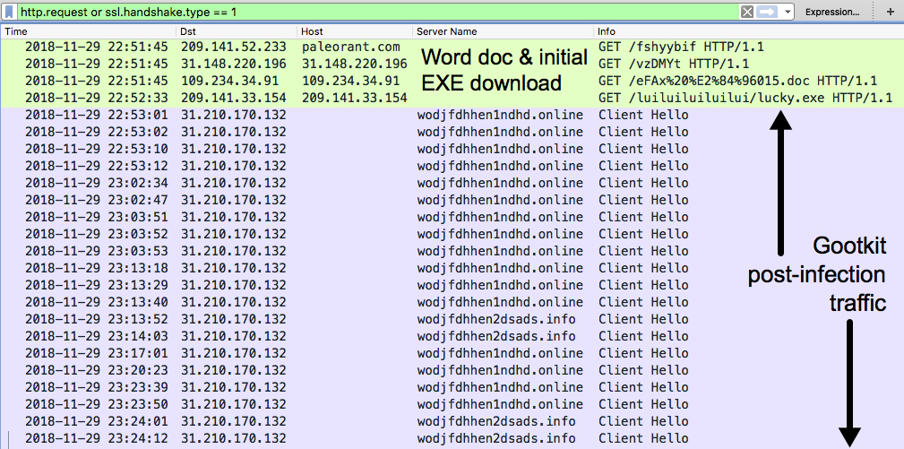This screenshot has height=449, width=904.
Task: Select the packet at 23:03:52
Action: pos(452,234)
